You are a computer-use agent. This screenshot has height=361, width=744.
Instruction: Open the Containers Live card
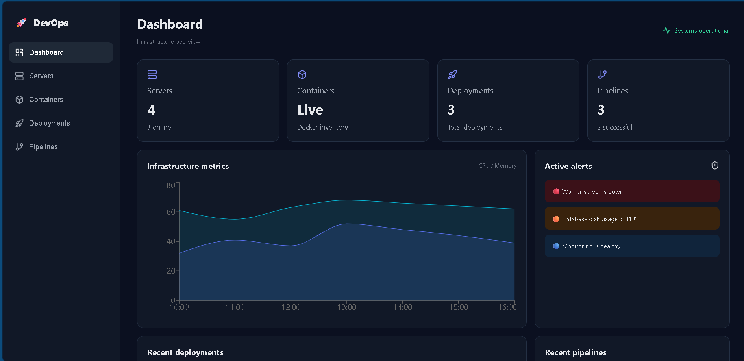[358, 100]
